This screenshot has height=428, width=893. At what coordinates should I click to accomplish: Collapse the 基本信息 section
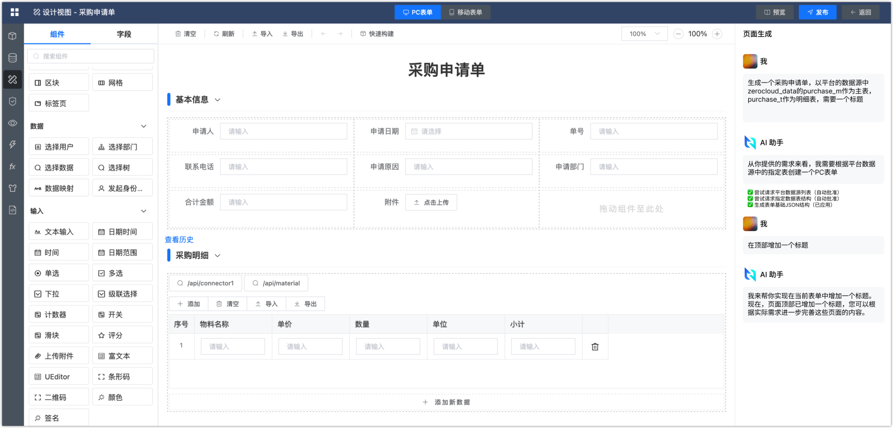tap(218, 100)
